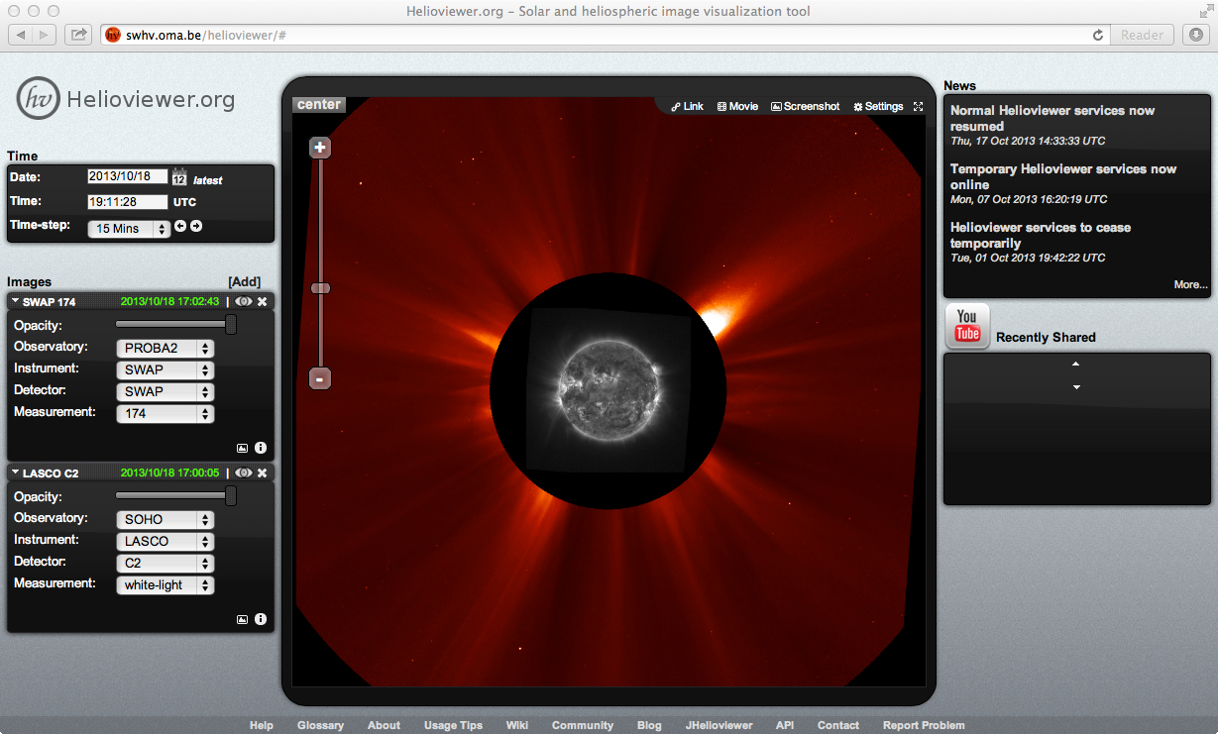This screenshot has width=1218, height=734.
Task: Open Safari downloads button
Action: (x=1195, y=35)
